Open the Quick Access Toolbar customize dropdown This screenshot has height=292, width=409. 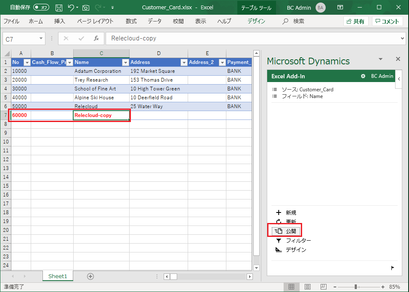[x=112, y=8]
